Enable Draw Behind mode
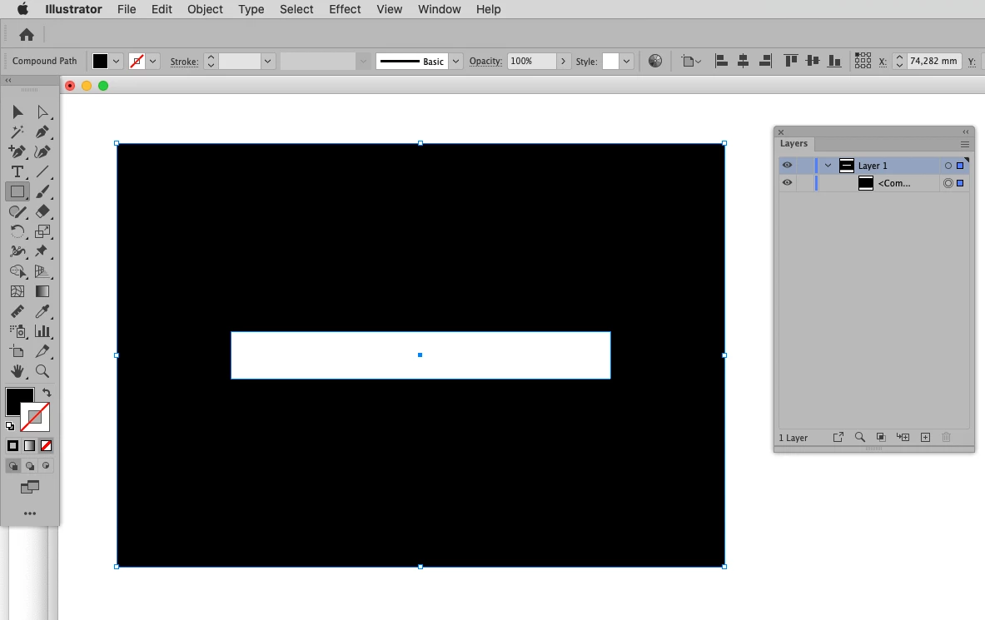985x620 pixels. coord(29,466)
